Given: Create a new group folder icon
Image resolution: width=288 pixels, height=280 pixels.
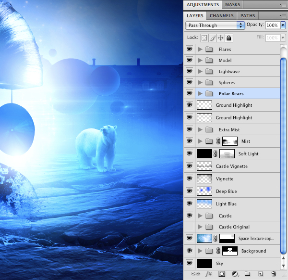Looking at the screenshot, I should [248, 274].
